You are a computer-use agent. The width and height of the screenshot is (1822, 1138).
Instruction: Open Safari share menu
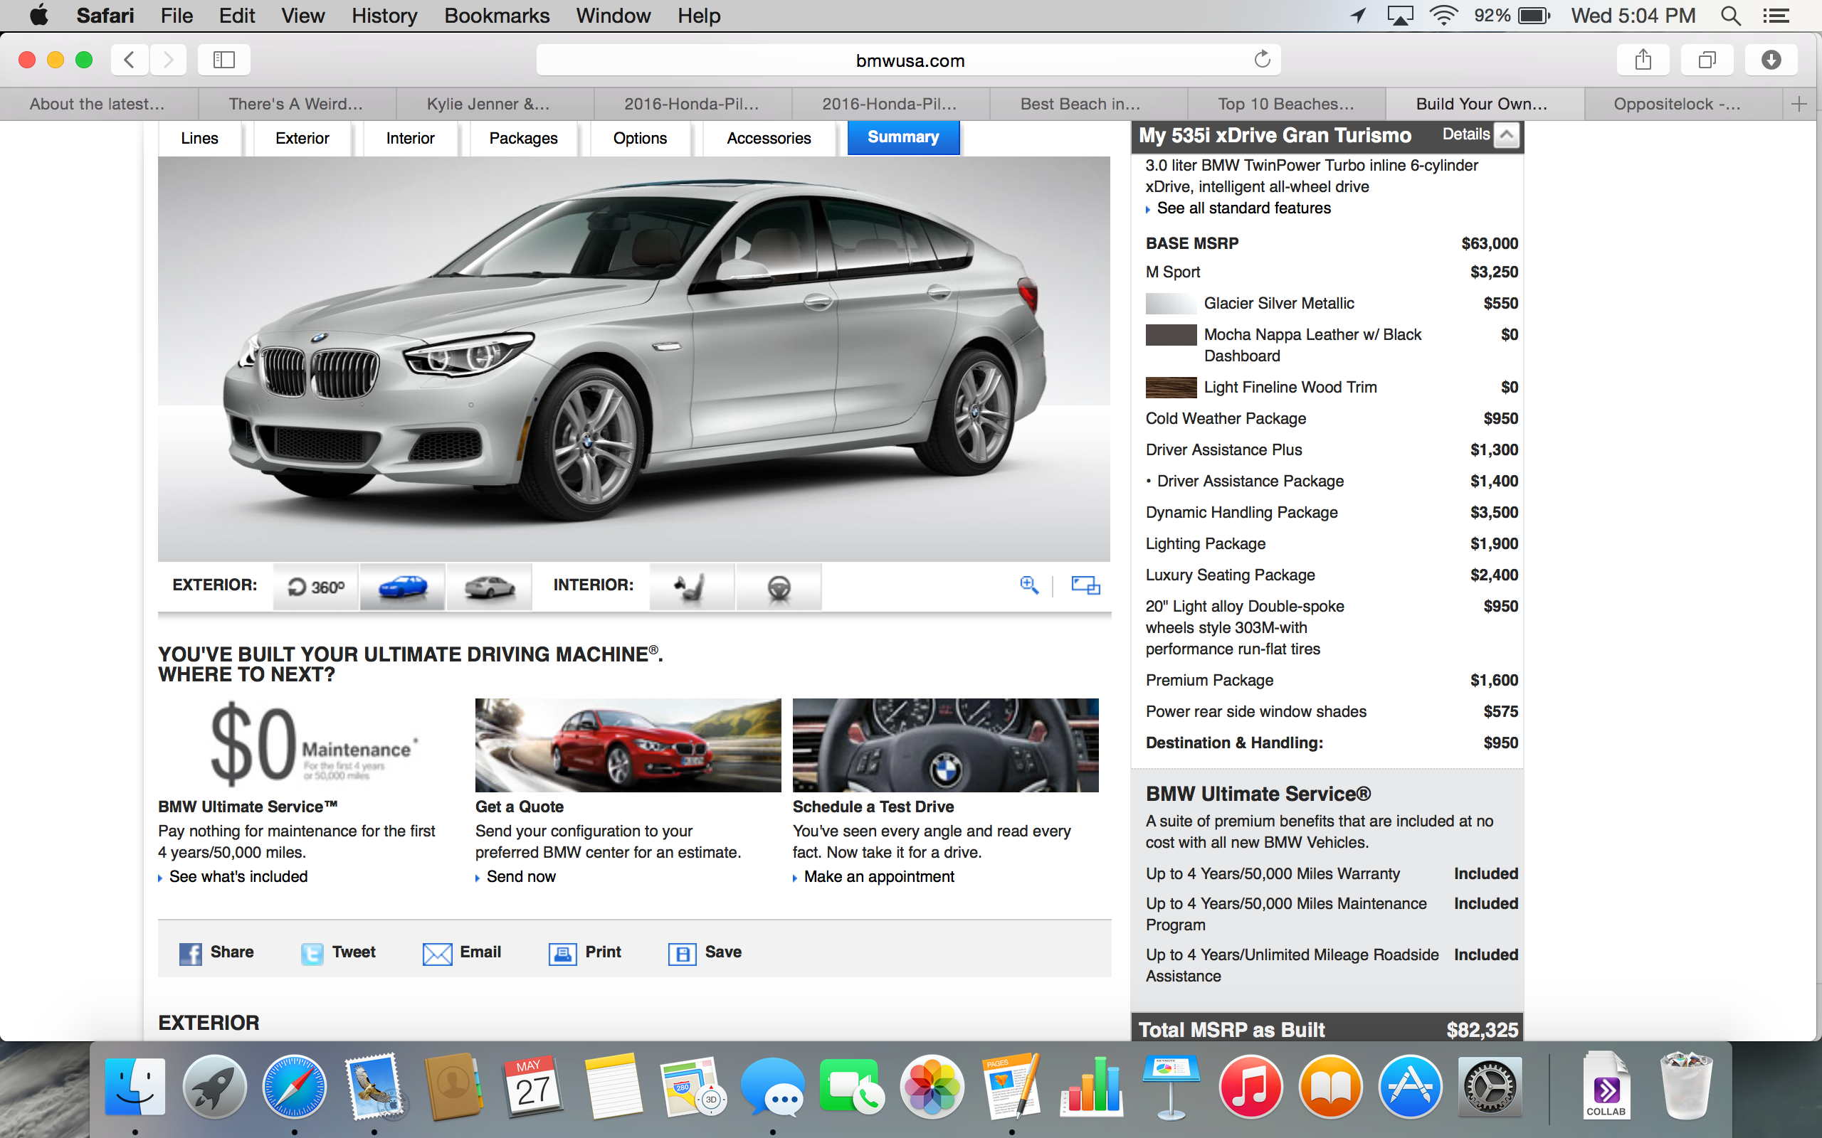pos(1643,60)
